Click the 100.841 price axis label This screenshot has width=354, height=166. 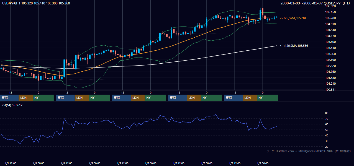pos(331,90)
